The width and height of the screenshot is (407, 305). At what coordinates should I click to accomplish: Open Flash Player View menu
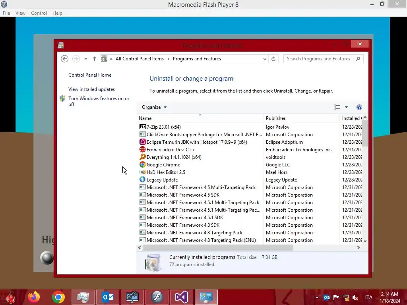click(x=20, y=13)
